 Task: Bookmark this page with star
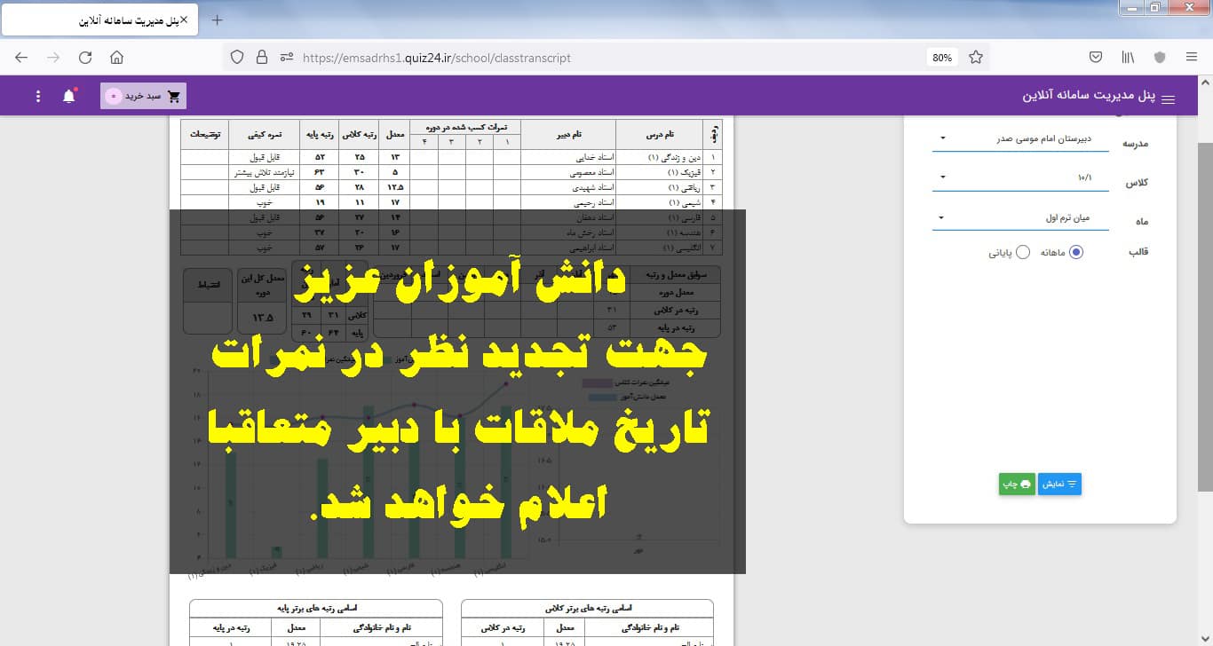[x=976, y=57]
